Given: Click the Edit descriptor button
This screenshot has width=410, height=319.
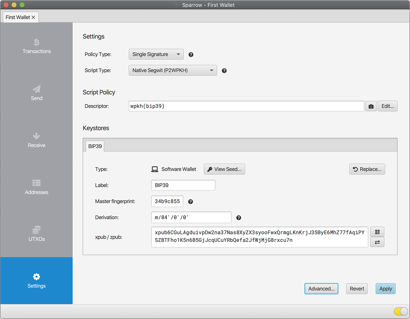Looking at the screenshot, I should (388, 106).
